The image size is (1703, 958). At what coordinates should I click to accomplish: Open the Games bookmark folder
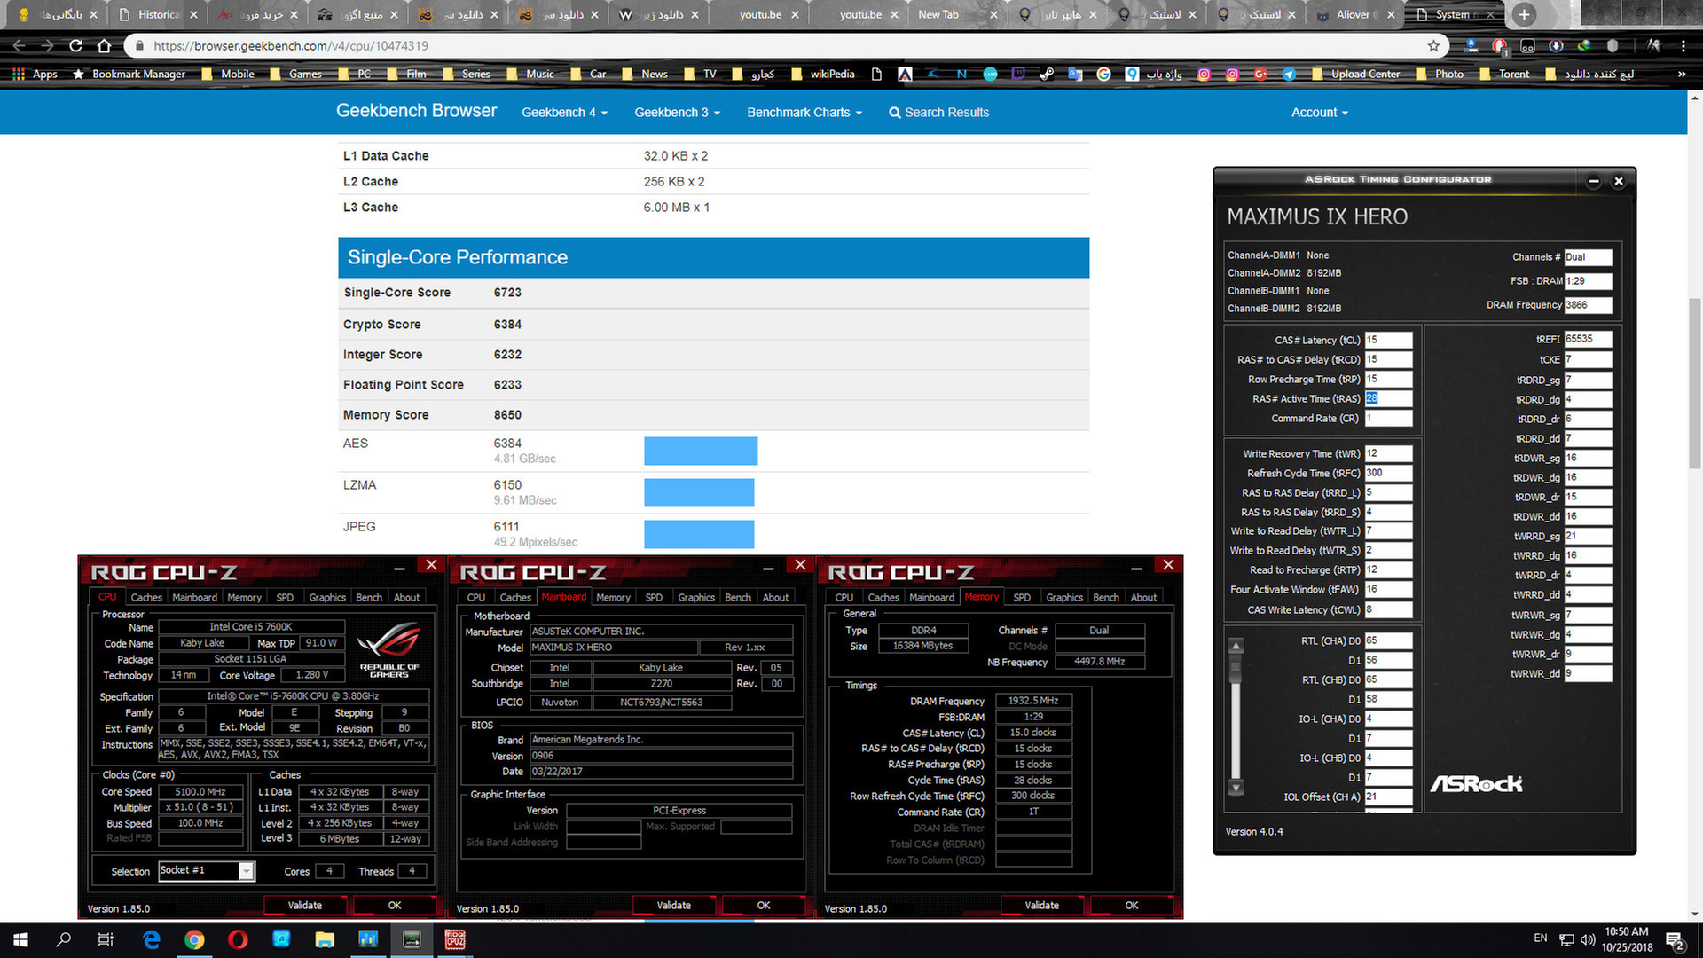[296, 74]
